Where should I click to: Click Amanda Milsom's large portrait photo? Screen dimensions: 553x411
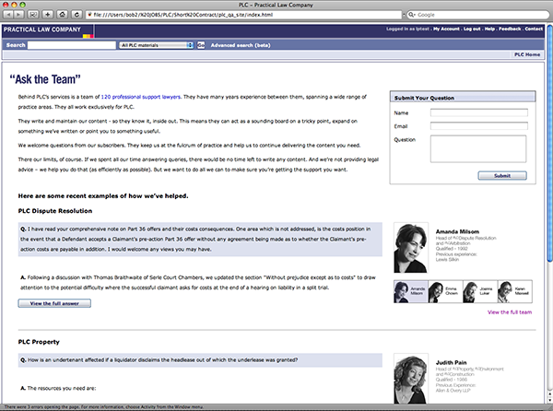tap(411, 248)
